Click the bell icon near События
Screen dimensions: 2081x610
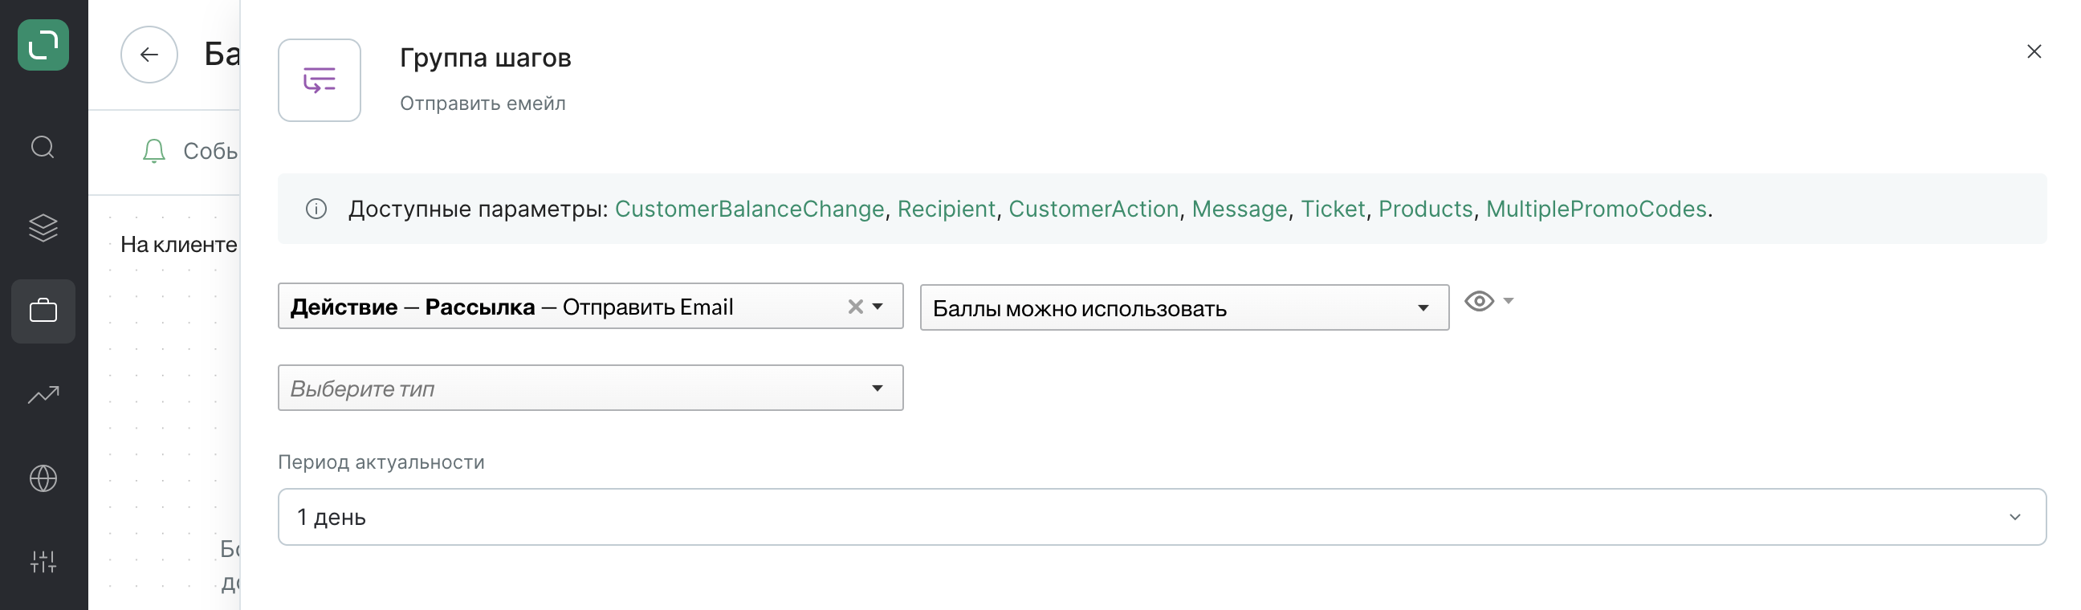coord(153,151)
